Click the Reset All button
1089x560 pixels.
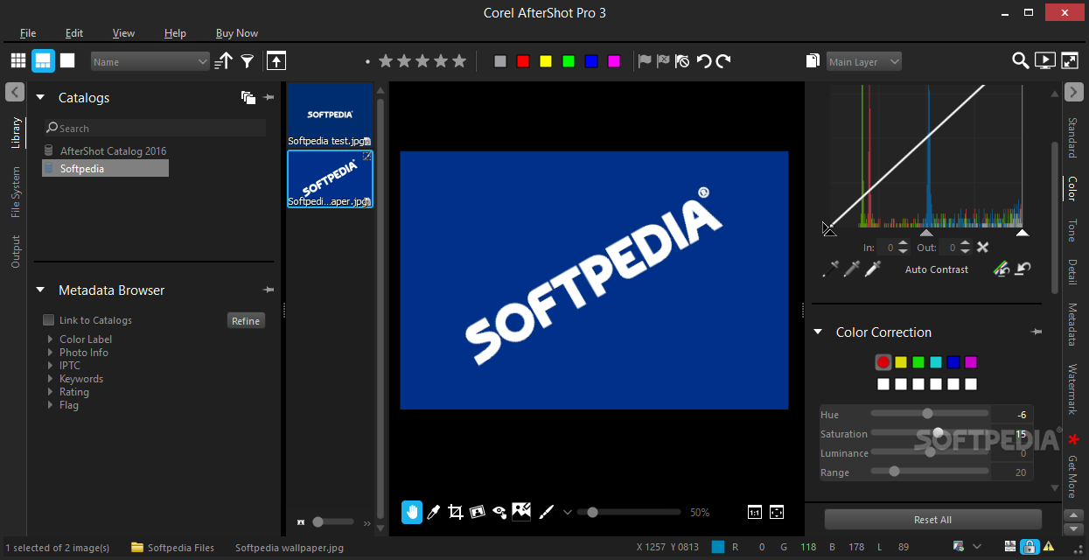932,520
